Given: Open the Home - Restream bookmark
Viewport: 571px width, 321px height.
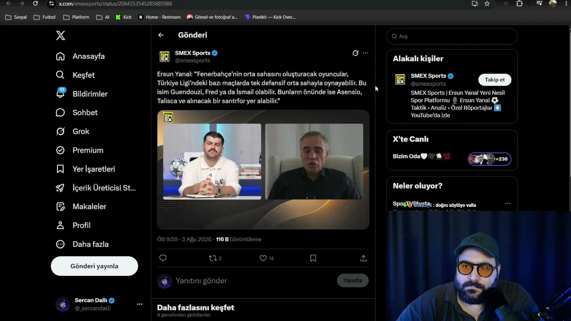Looking at the screenshot, I should 159,17.
